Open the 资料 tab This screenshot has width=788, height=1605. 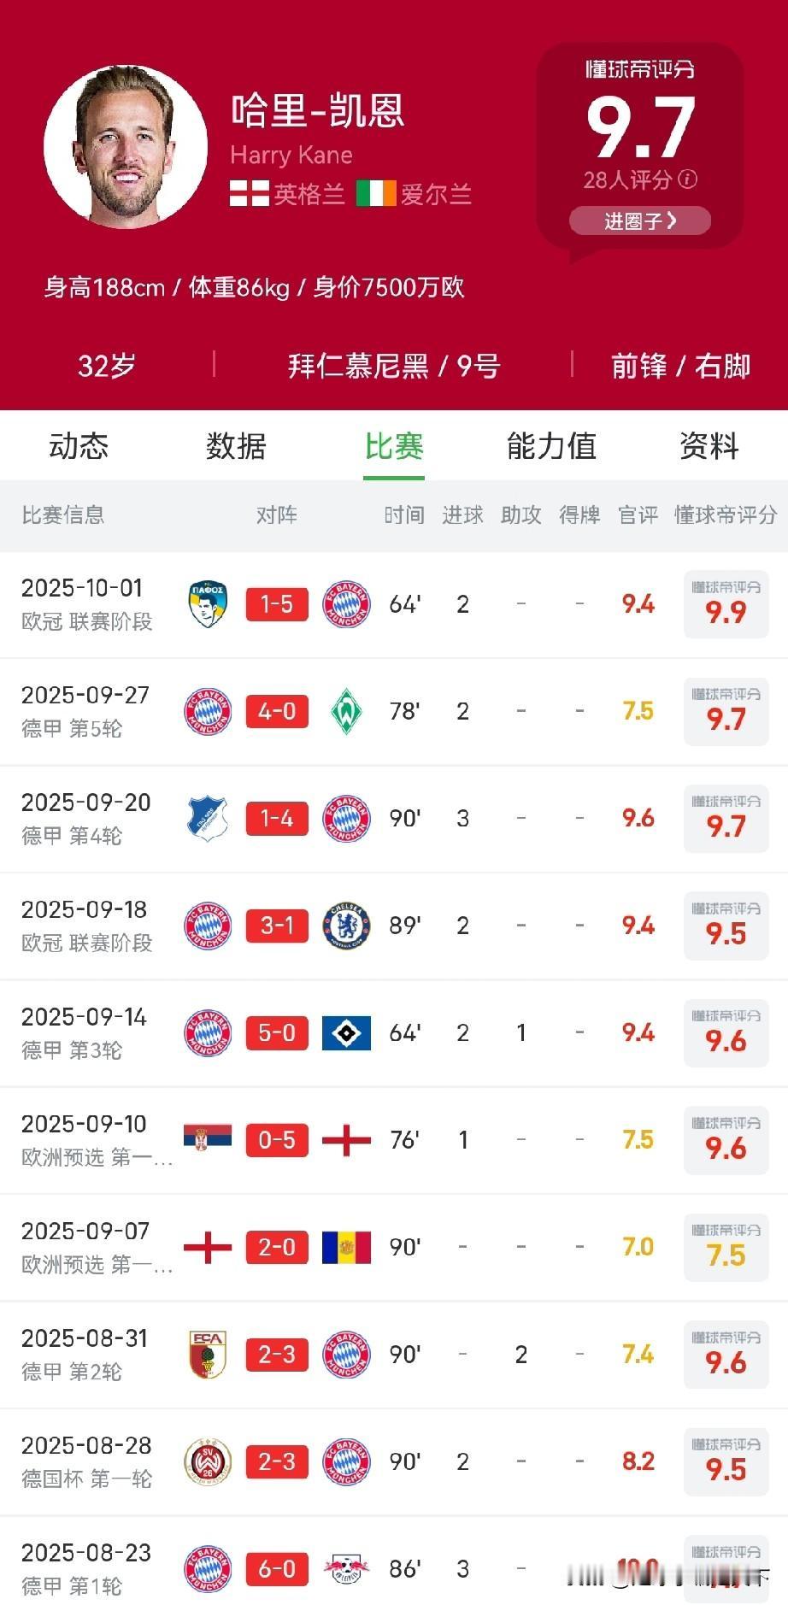click(x=709, y=446)
